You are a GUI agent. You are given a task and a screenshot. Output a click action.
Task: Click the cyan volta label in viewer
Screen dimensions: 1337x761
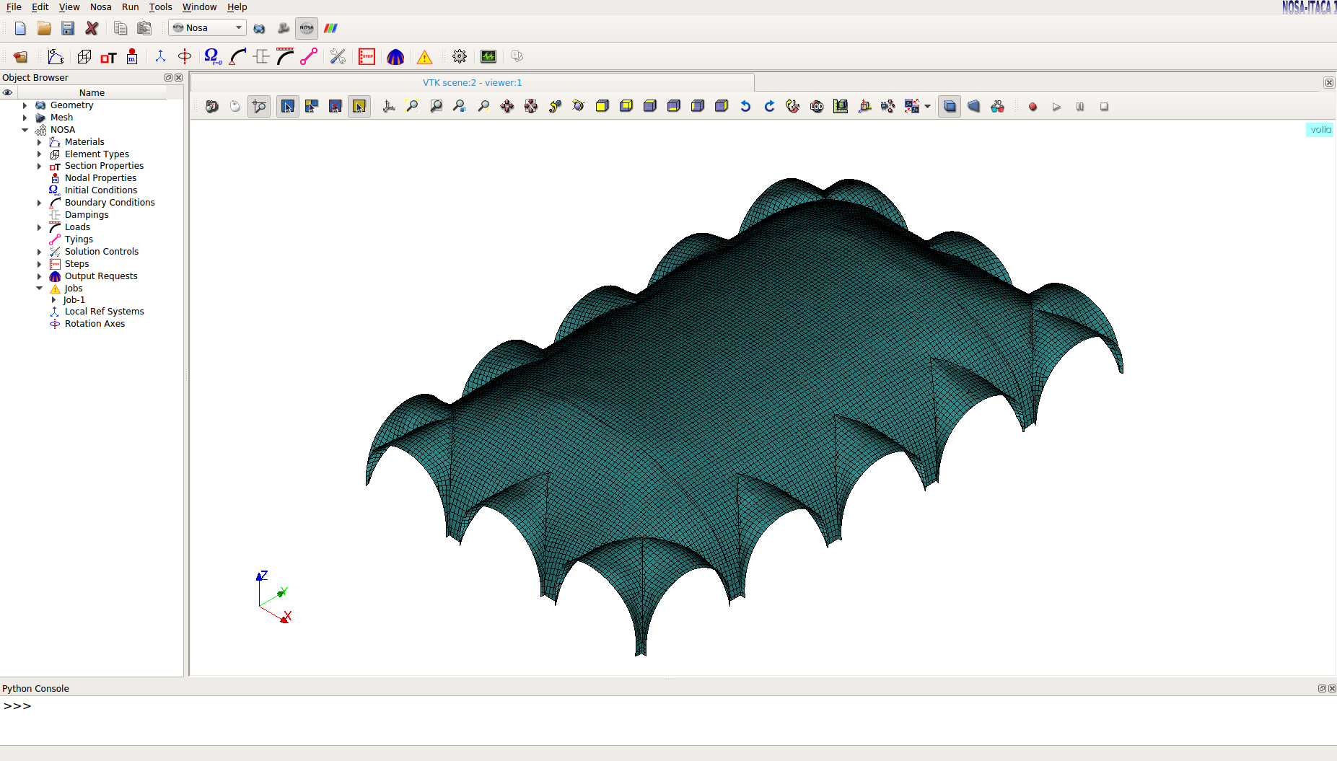pos(1320,130)
